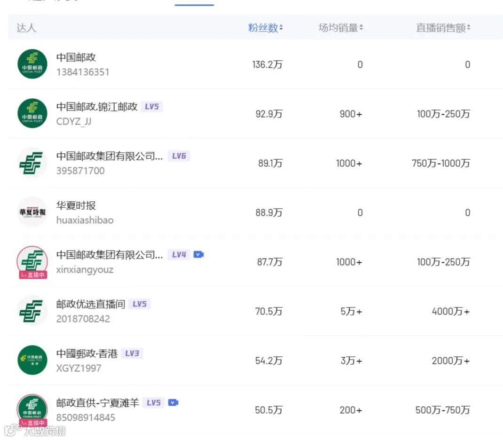Click follower count 50.5万
The image size is (503, 440).
click(x=269, y=410)
